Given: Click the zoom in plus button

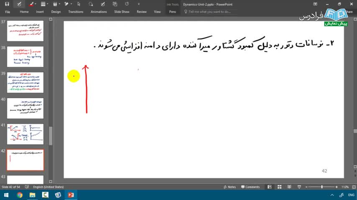Looking at the screenshot, I should pos(337,187).
